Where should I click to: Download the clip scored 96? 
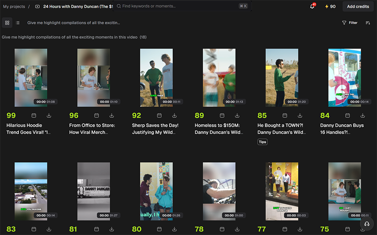(111, 115)
